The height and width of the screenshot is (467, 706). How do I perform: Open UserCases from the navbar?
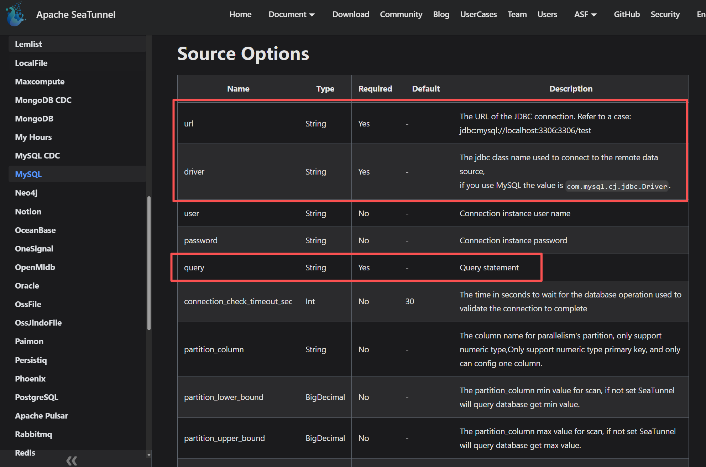(x=478, y=14)
